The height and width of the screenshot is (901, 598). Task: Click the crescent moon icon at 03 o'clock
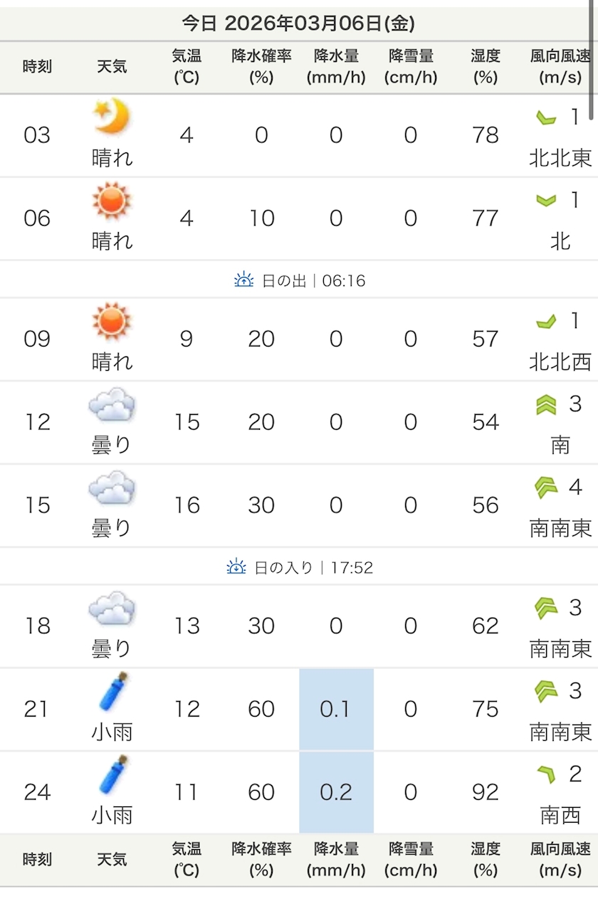(112, 116)
